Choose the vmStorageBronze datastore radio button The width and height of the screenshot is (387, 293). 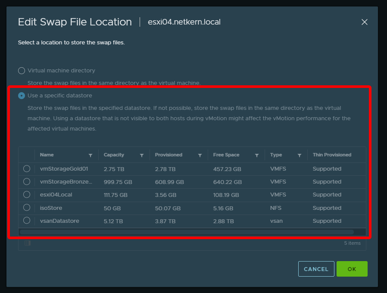tap(27, 182)
